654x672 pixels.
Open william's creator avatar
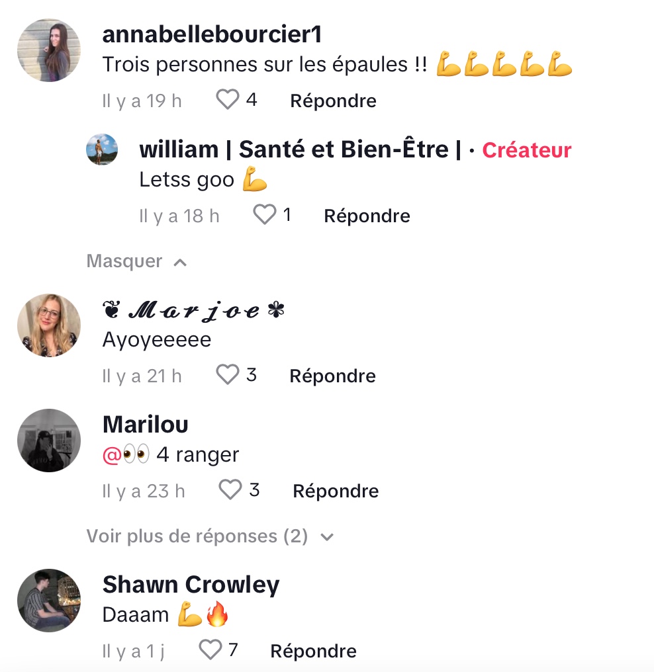(x=102, y=149)
